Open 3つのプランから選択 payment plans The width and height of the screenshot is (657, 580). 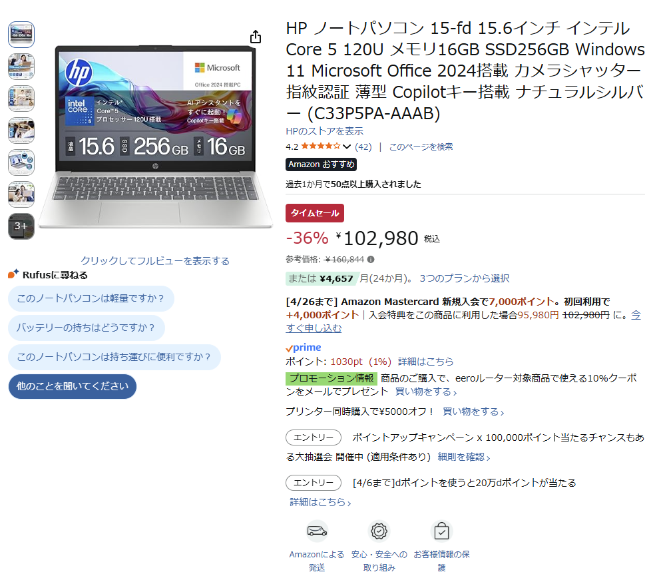(464, 278)
